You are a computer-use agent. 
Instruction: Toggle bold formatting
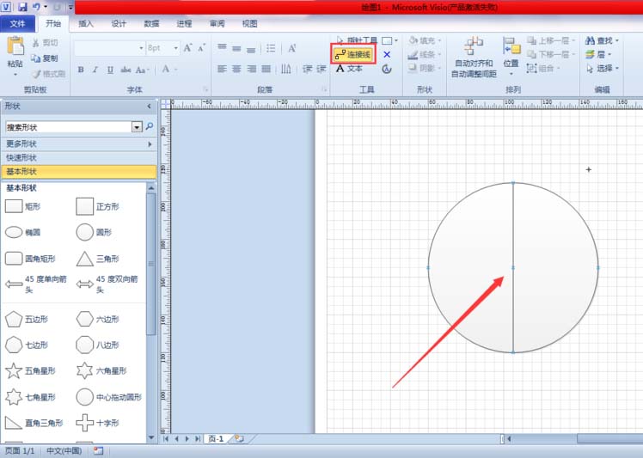click(x=81, y=70)
